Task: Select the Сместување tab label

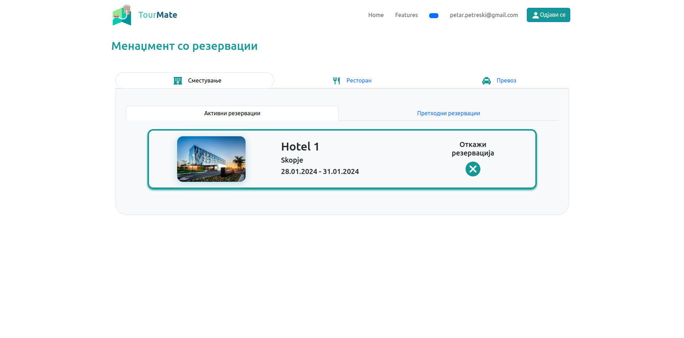Action: [205, 81]
